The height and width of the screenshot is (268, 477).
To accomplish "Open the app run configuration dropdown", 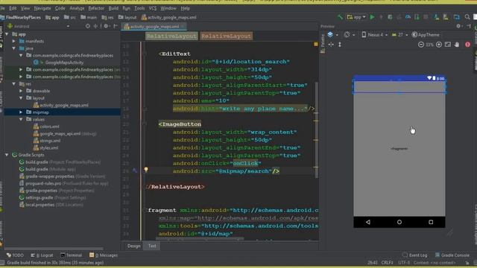I will [356, 17].
